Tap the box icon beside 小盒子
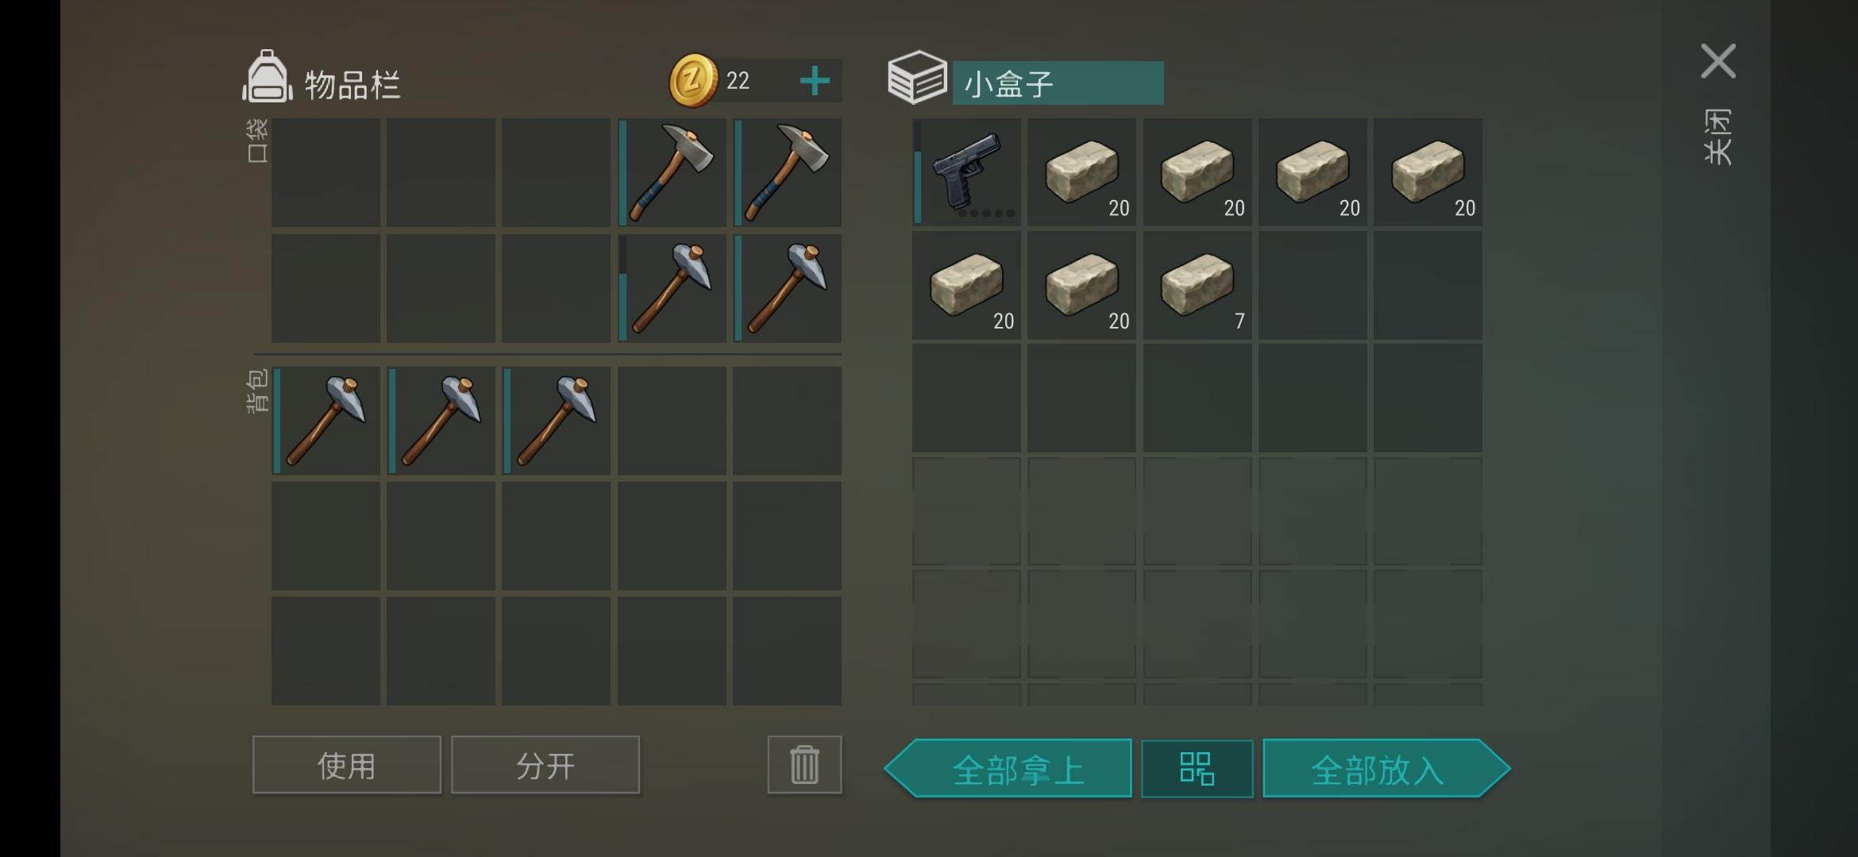Image resolution: width=1858 pixels, height=857 pixels. coord(917,78)
